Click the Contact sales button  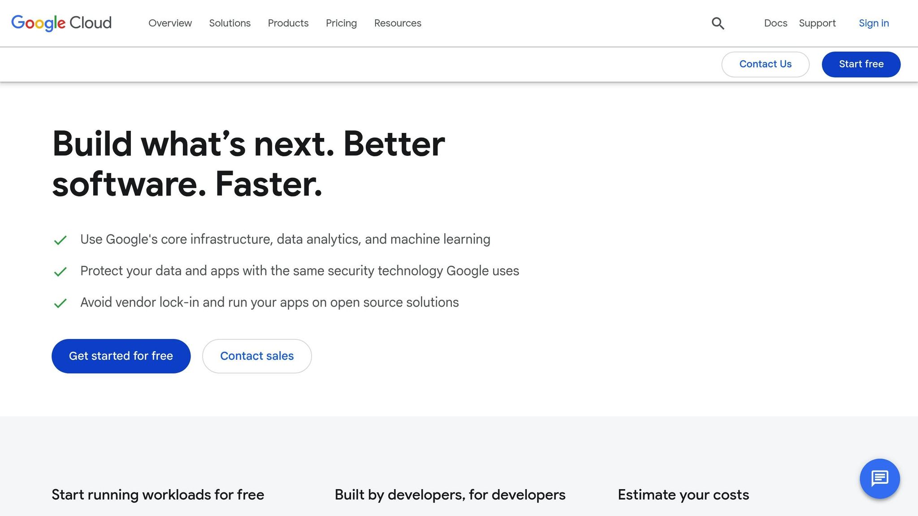point(257,356)
